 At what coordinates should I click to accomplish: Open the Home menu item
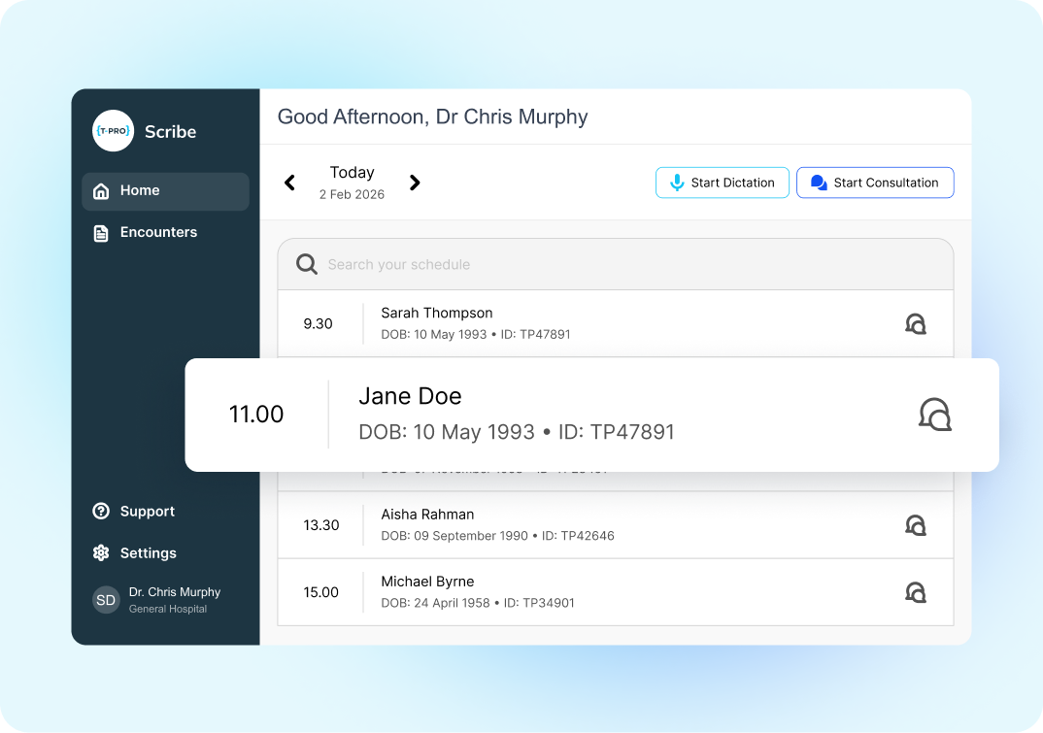pyautogui.click(x=166, y=191)
